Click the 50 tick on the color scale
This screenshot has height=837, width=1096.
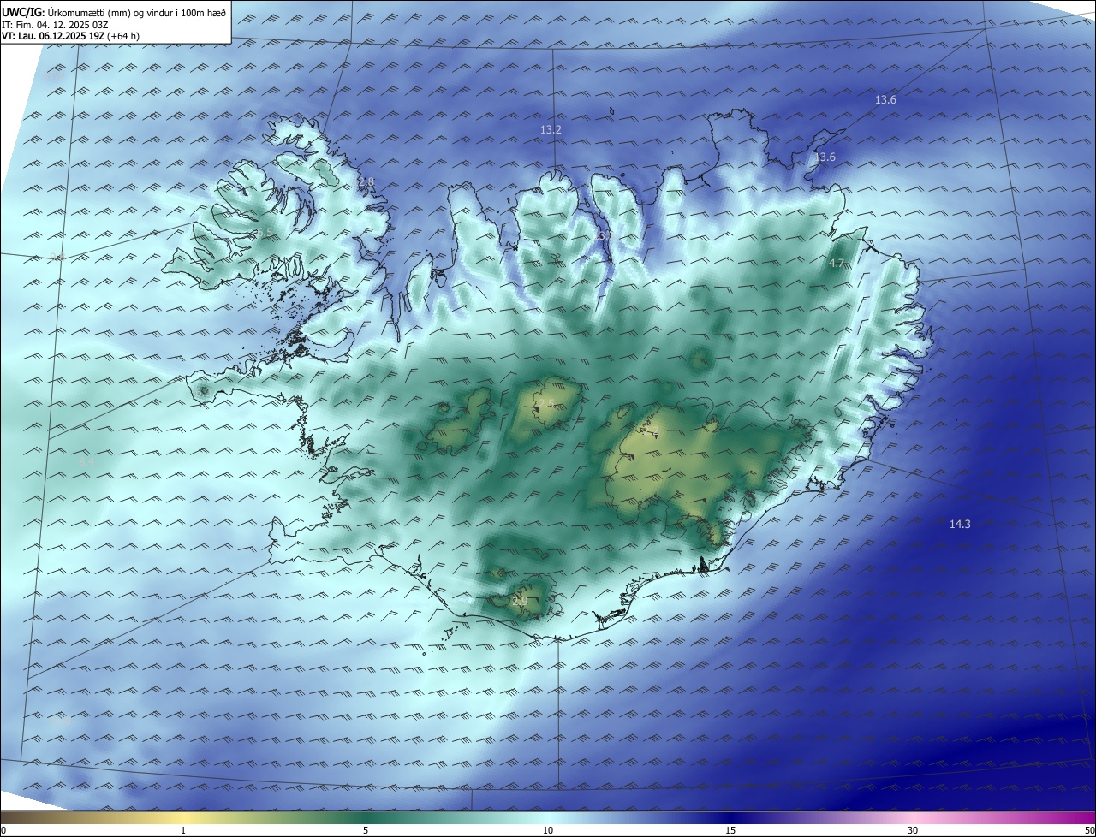(x=1089, y=830)
